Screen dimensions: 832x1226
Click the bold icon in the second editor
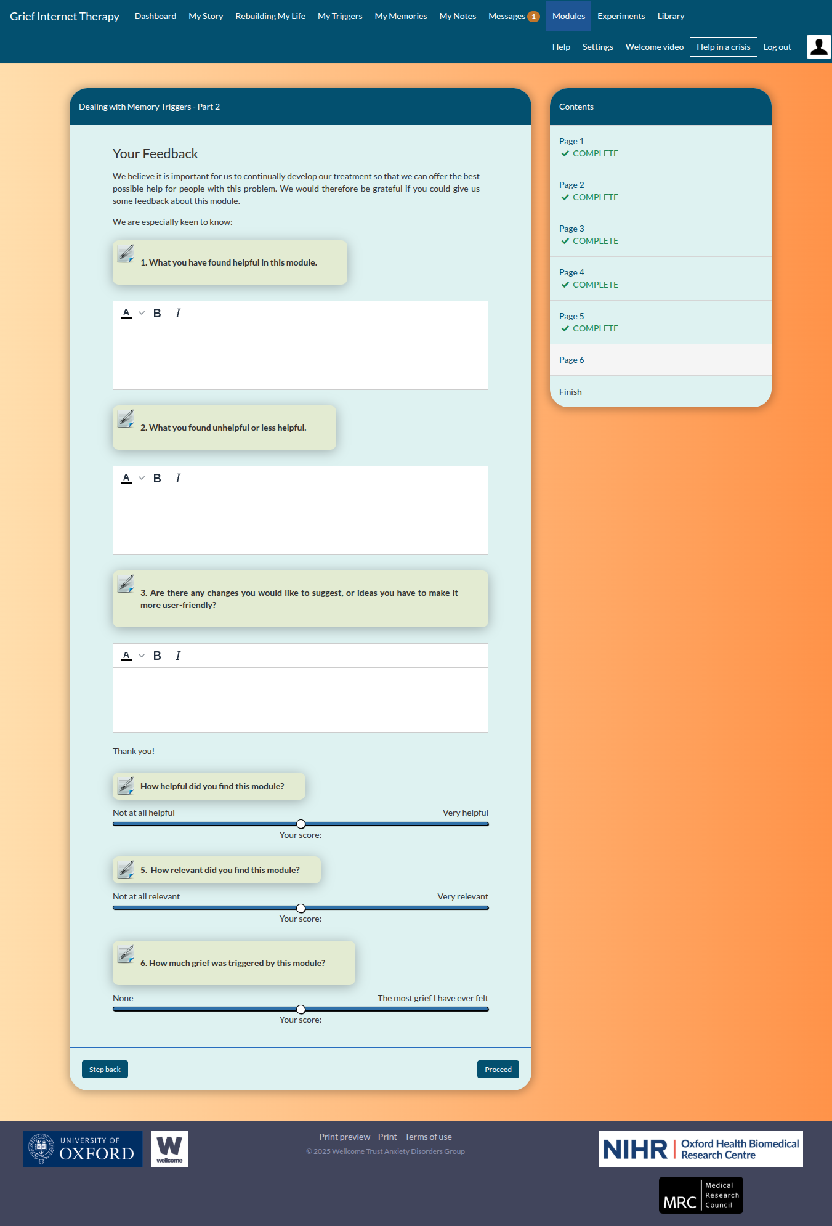pos(157,478)
